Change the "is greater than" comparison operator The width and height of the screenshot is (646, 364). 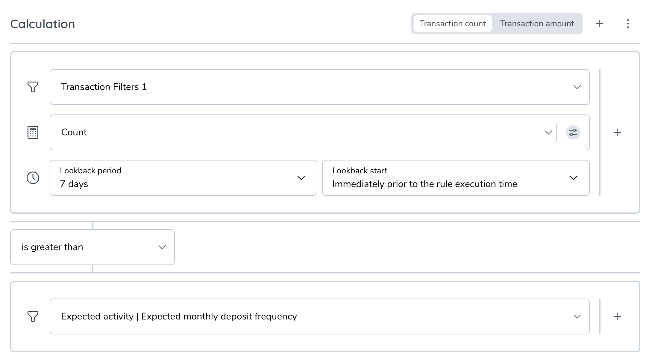pyautogui.click(x=92, y=247)
